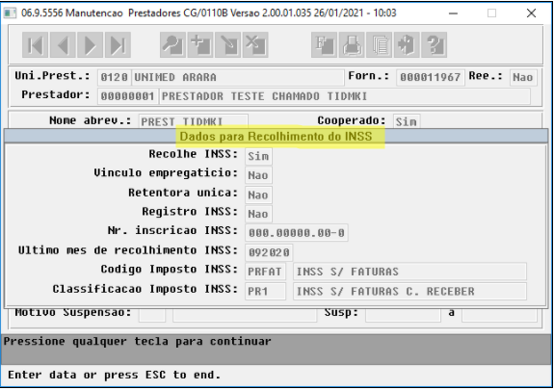554x390 pixels.
Task: Close the Manutencao Prestadores window
Action: (531, 13)
